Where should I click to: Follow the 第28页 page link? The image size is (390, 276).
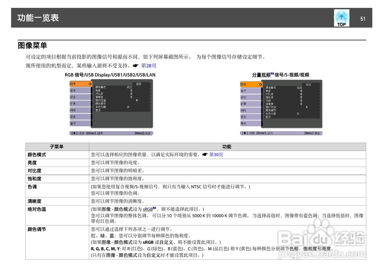(149, 65)
